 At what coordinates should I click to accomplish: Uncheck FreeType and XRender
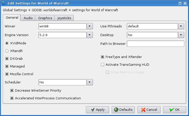pyautogui.click(x=102, y=57)
